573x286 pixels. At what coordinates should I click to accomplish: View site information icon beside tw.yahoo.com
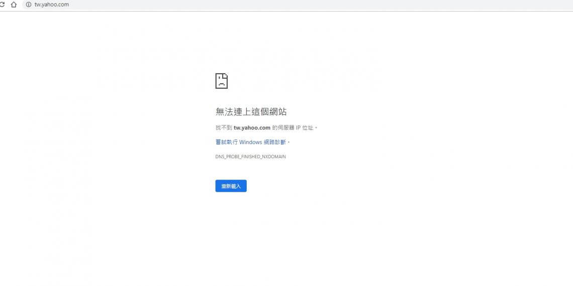click(29, 5)
